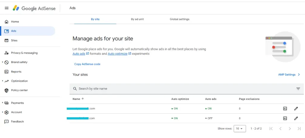This screenshot has height=138, width=305.
Task: Edit the second site with pencil icon
Action: coord(296,118)
